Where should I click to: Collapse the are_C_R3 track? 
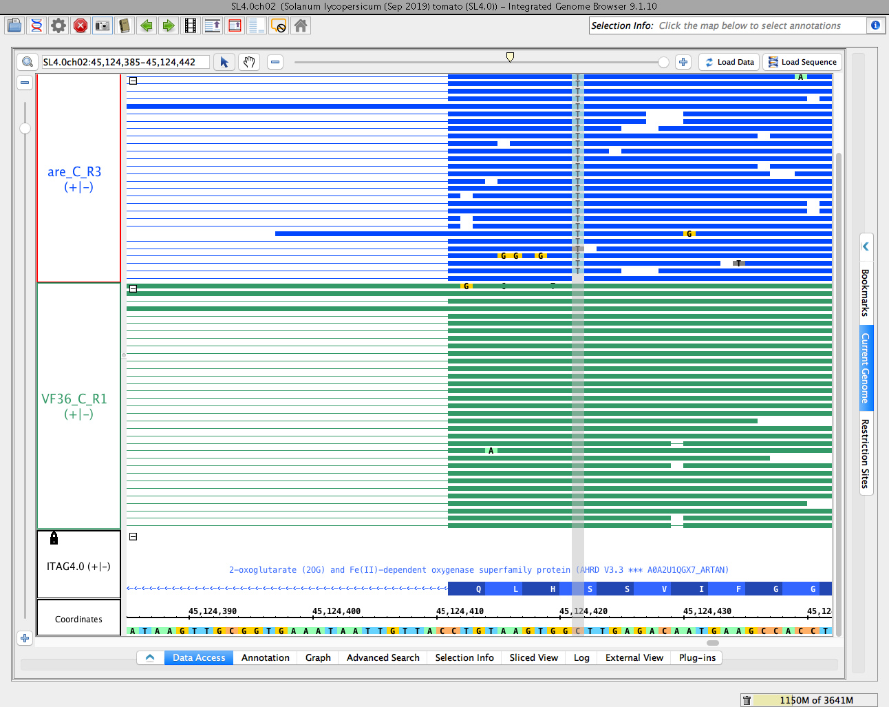(x=133, y=81)
